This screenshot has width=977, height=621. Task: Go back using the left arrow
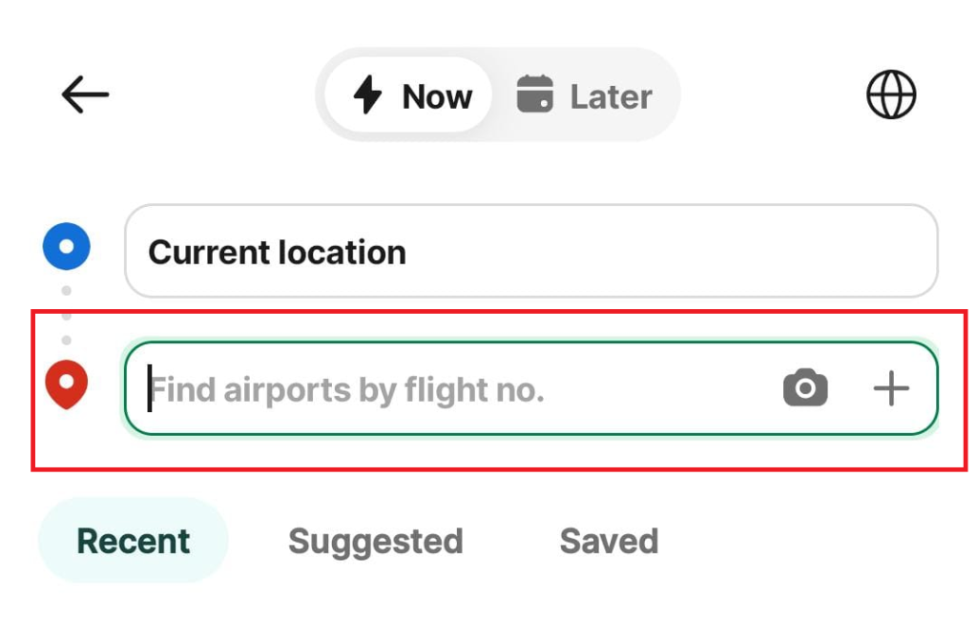click(x=85, y=94)
